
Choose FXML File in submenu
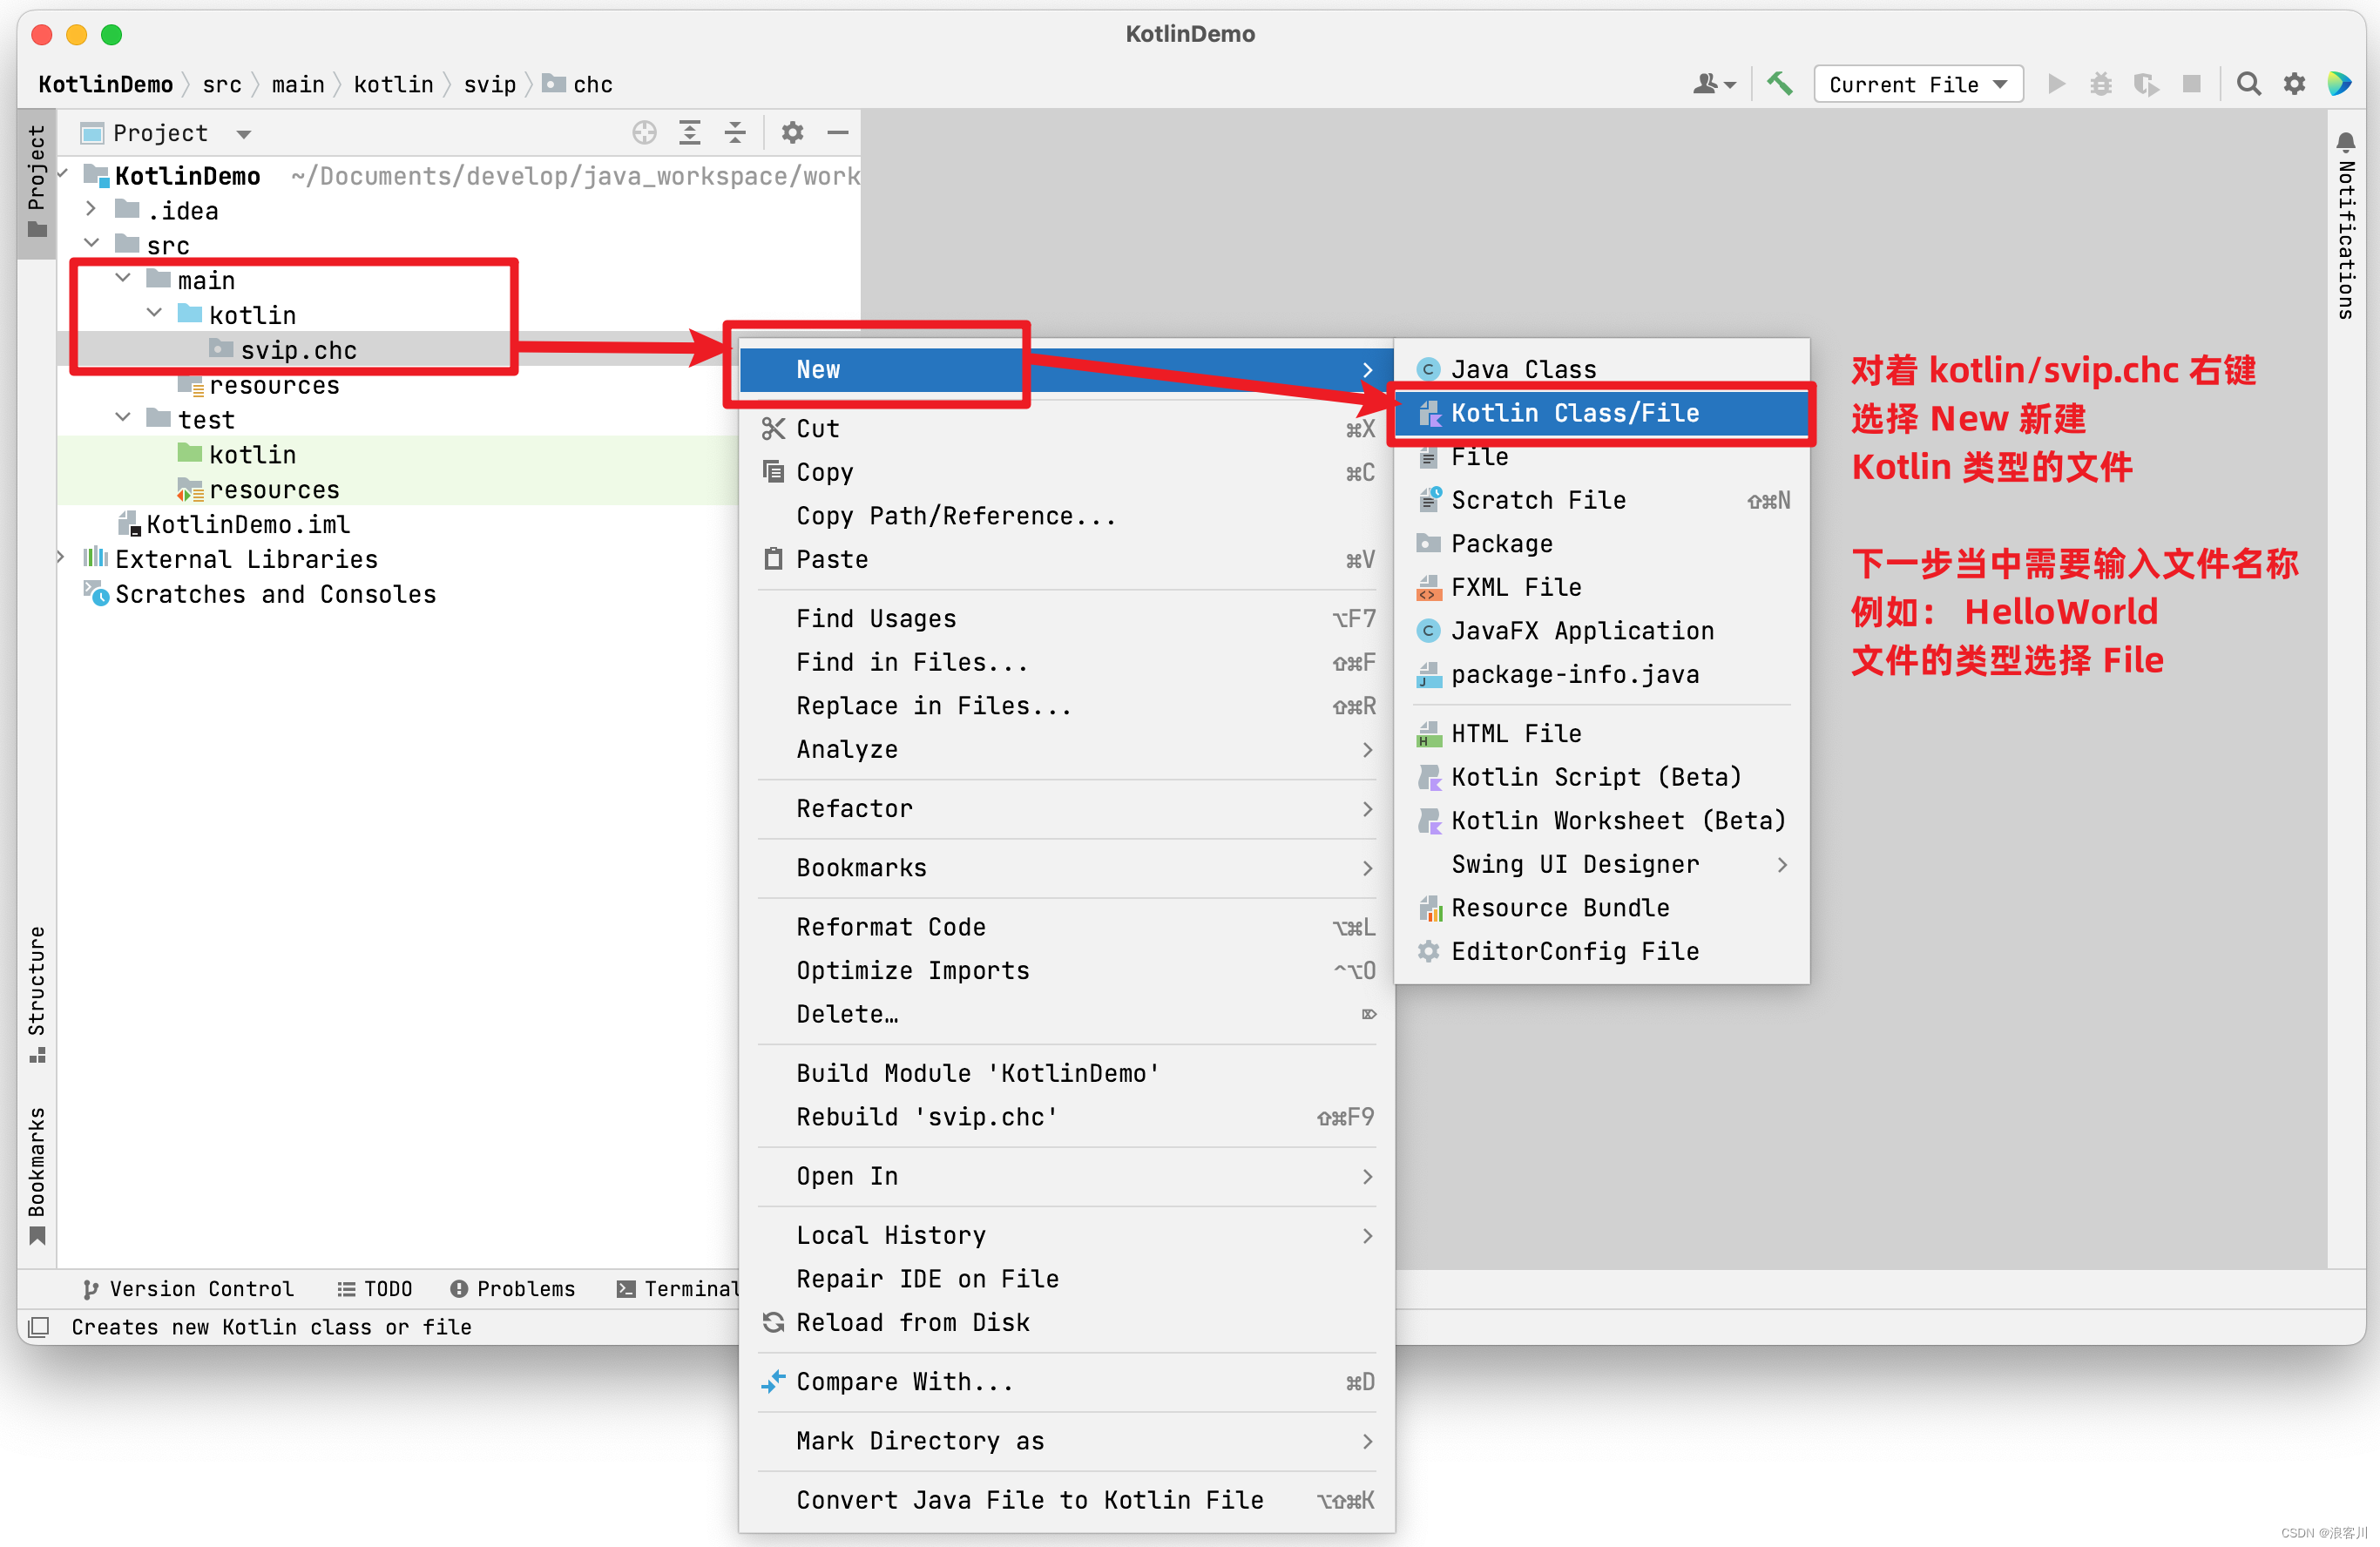tap(1601, 587)
